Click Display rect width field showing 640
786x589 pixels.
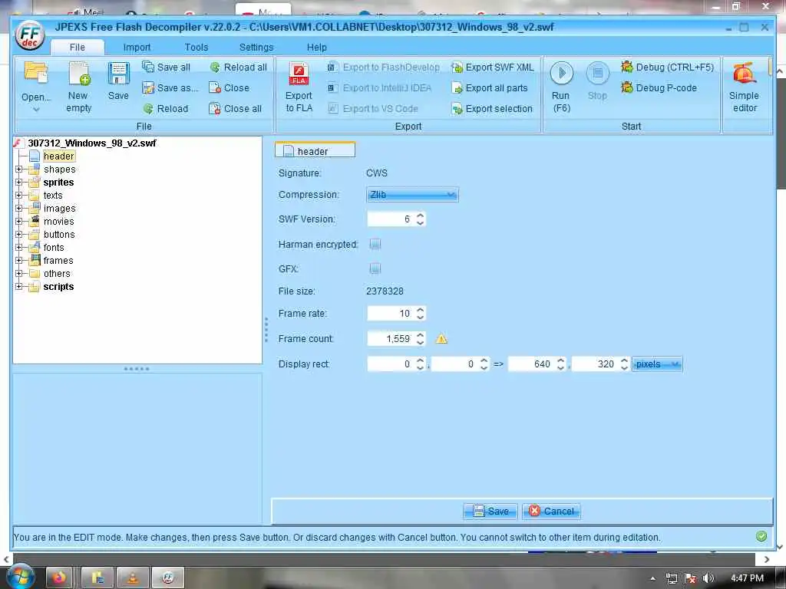[533, 364]
